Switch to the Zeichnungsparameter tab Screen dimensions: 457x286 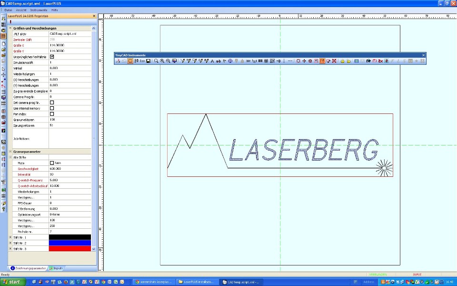click(x=28, y=268)
